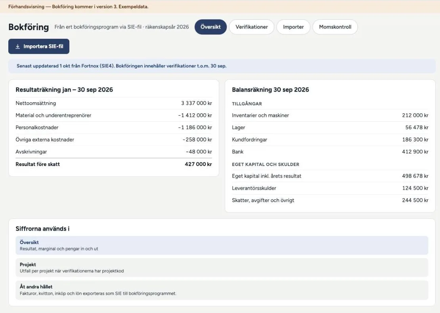Click Inventarier och maskiner label
Screen dimensions: 440x313
coord(260,115)
